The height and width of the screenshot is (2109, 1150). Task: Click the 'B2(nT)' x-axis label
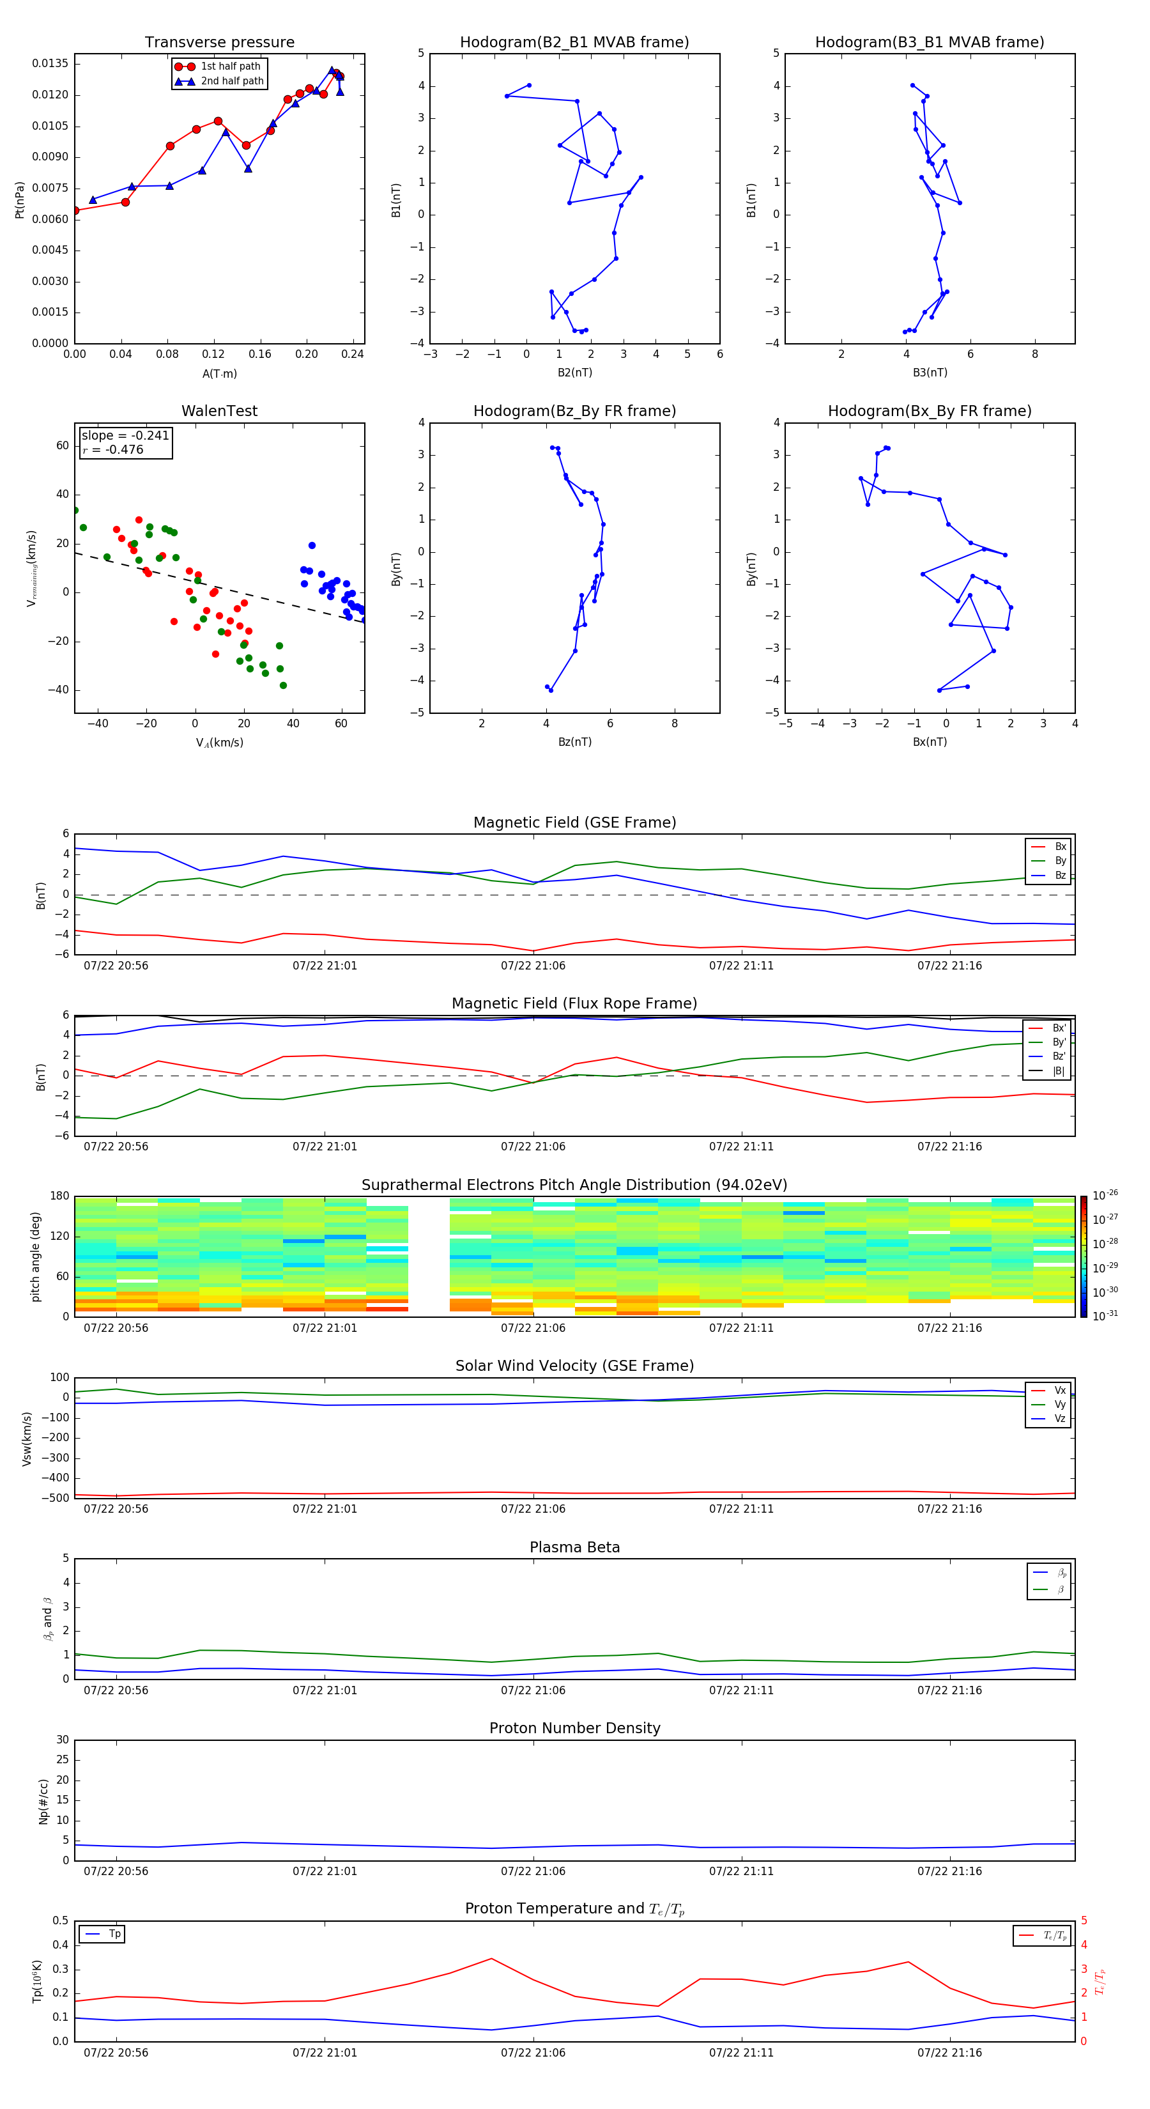[574, 373]
